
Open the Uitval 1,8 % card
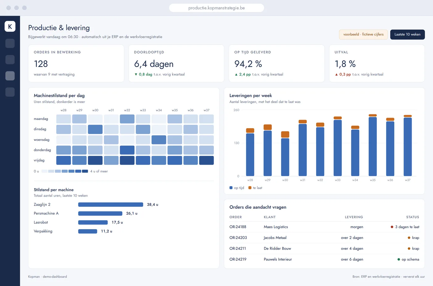pyautogui.click(x=377, y=63)
